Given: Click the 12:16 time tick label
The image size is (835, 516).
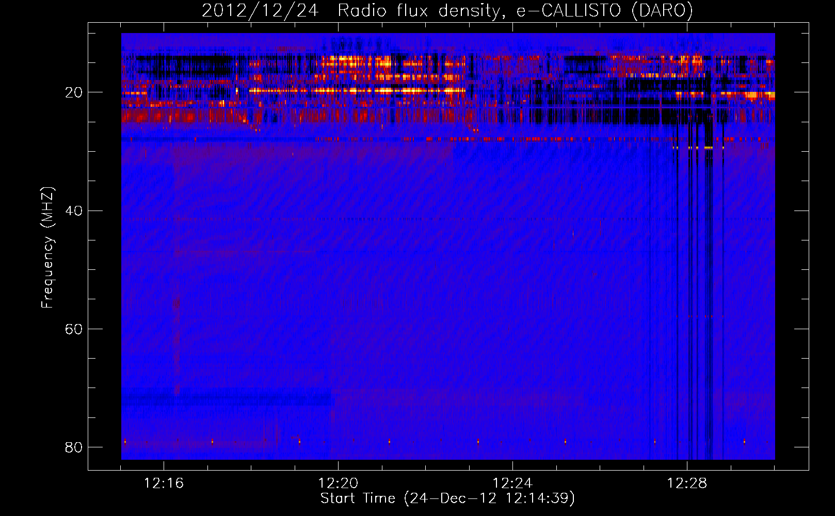Looking at the screenshot, I should (x=164, y=483).
